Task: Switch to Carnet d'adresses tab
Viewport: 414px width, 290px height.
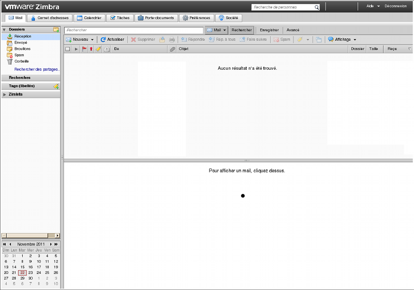Action: (50, 18)
